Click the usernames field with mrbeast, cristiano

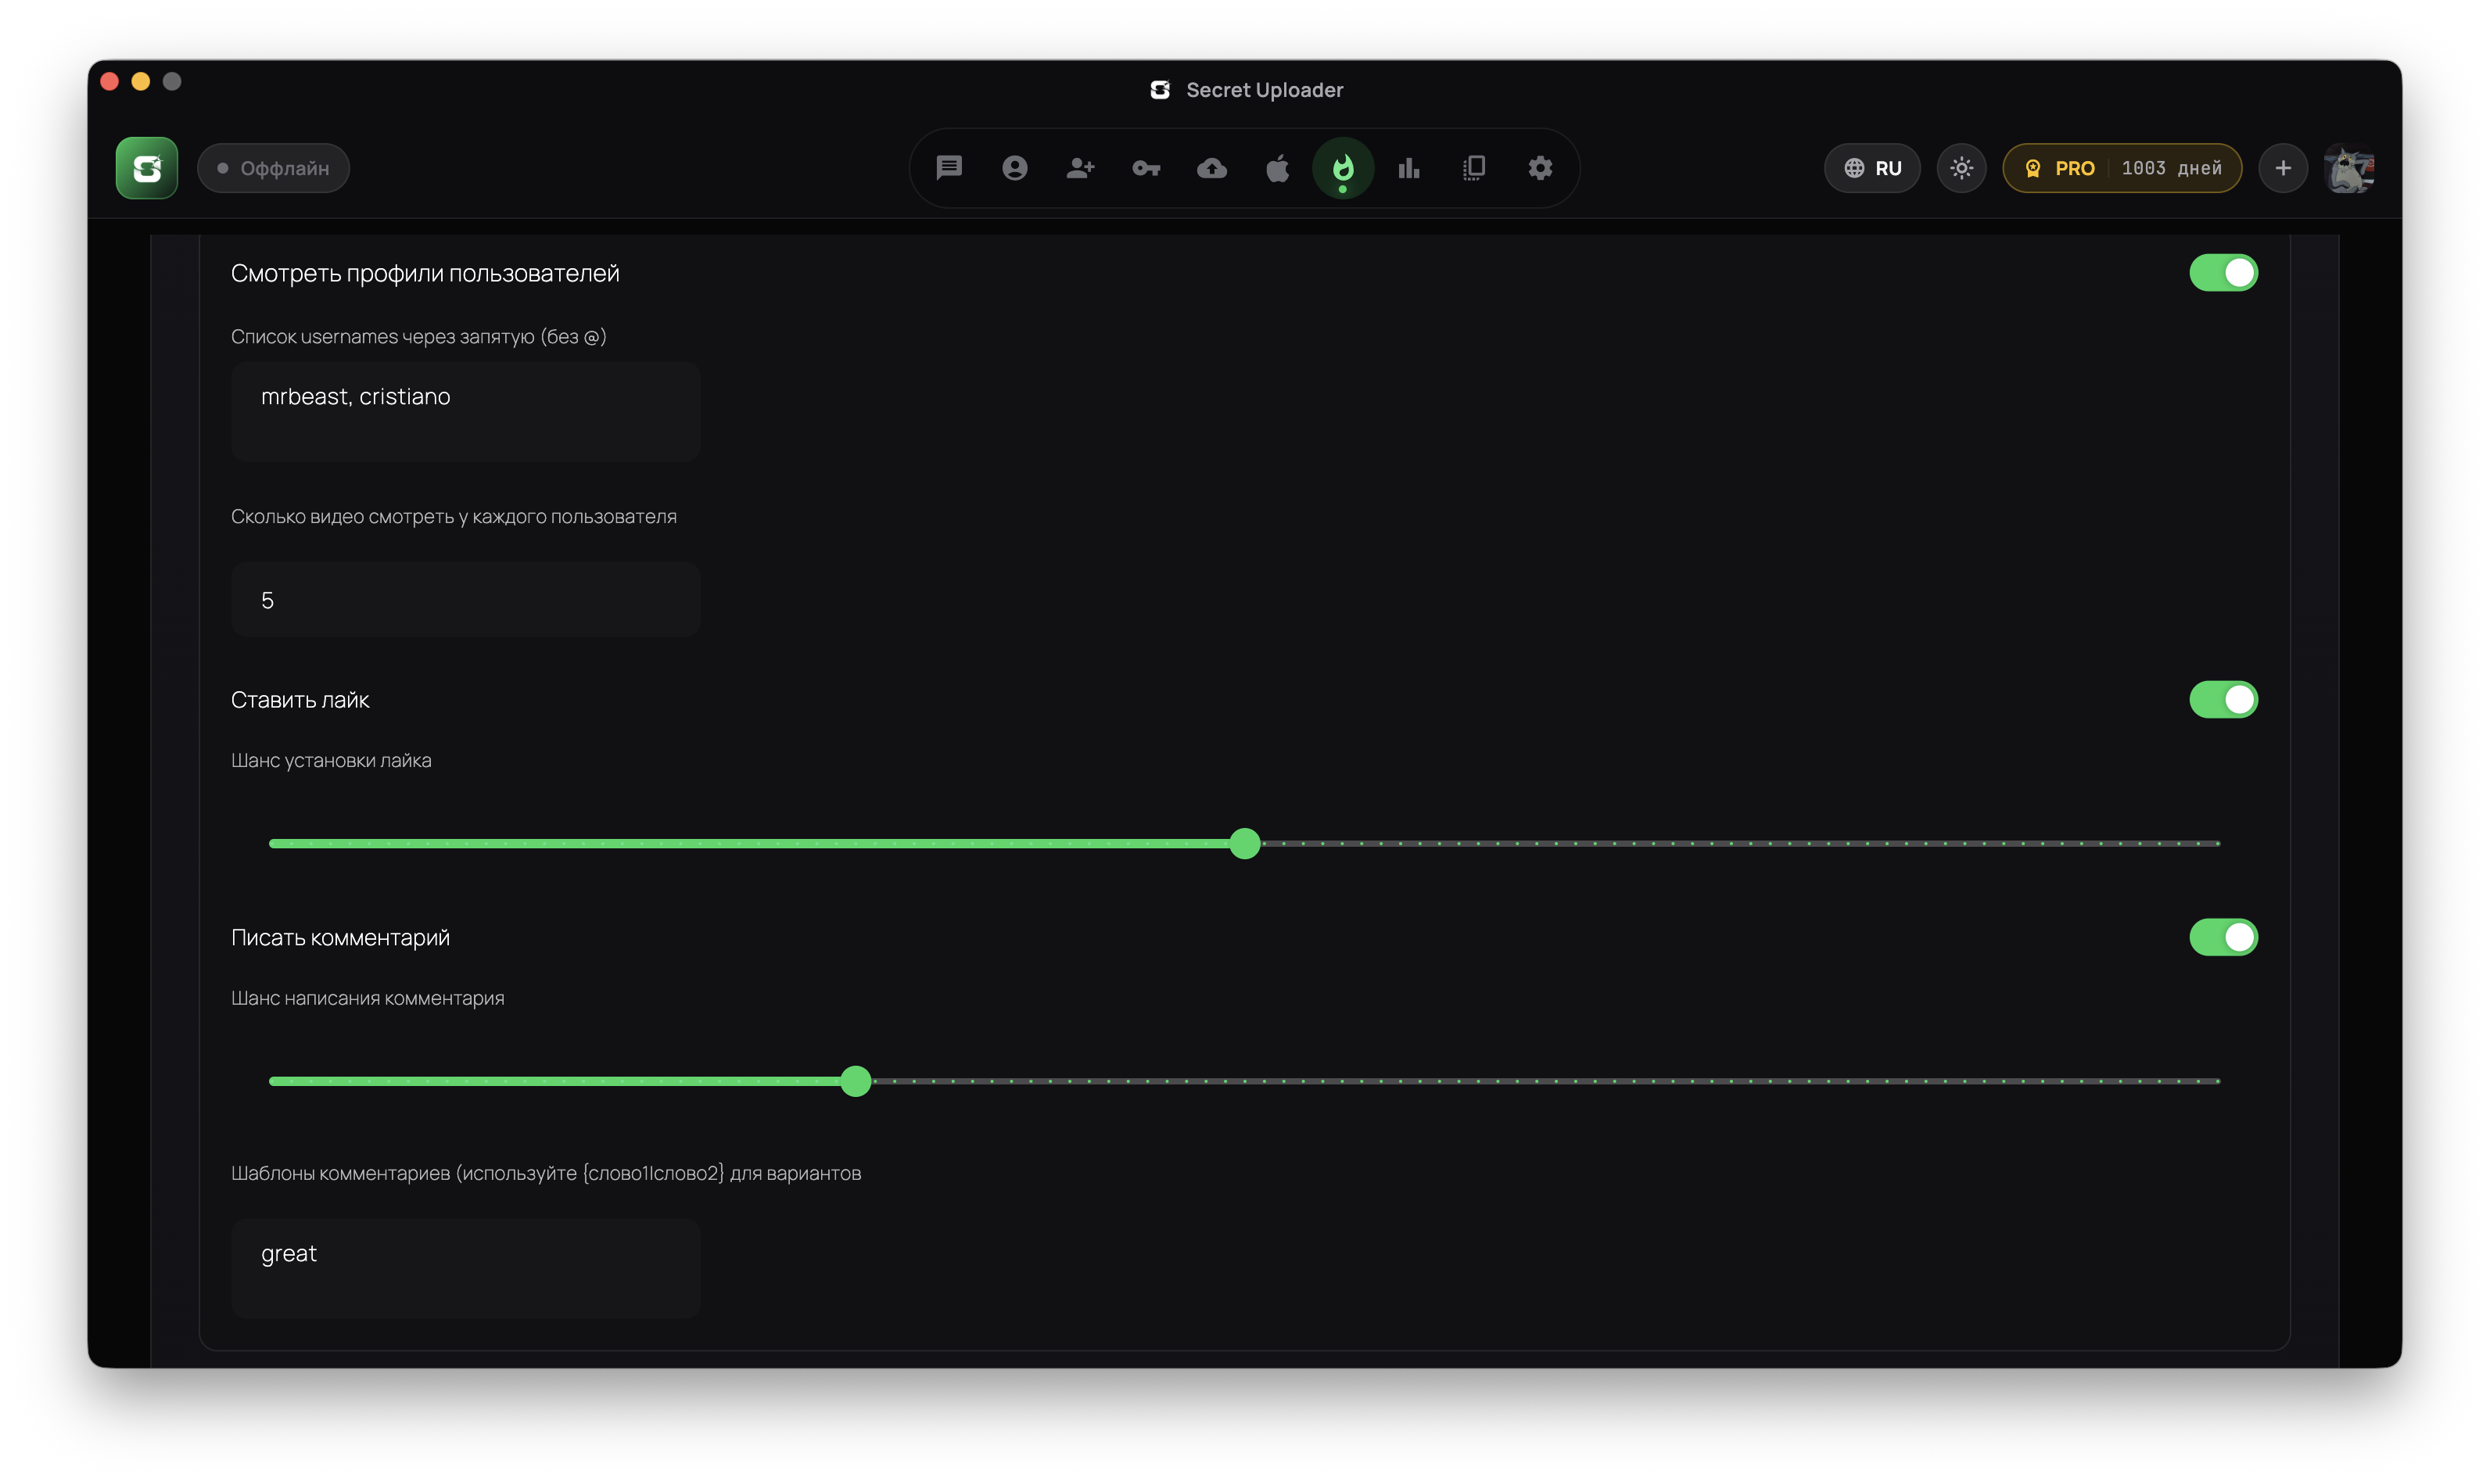(x=466, y=411)
